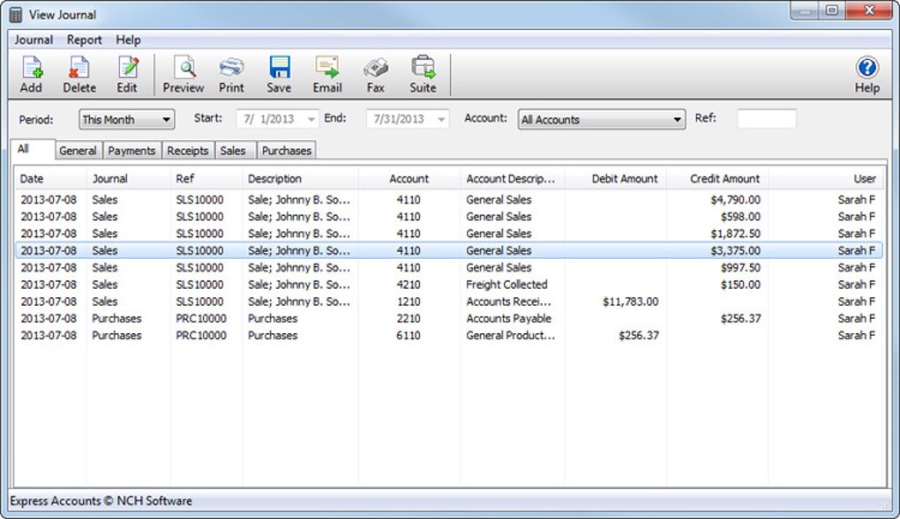
Task: Expand the Start date picker
Action: pyautogui.click(x=311, y=120)
